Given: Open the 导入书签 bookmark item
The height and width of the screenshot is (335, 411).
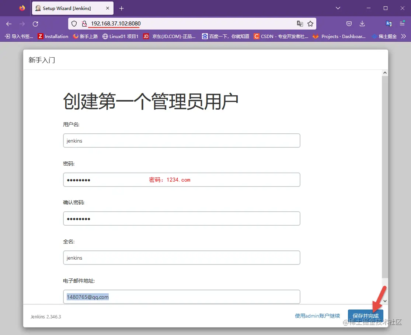Looking at the screenshot, I should tap(19, 36).
